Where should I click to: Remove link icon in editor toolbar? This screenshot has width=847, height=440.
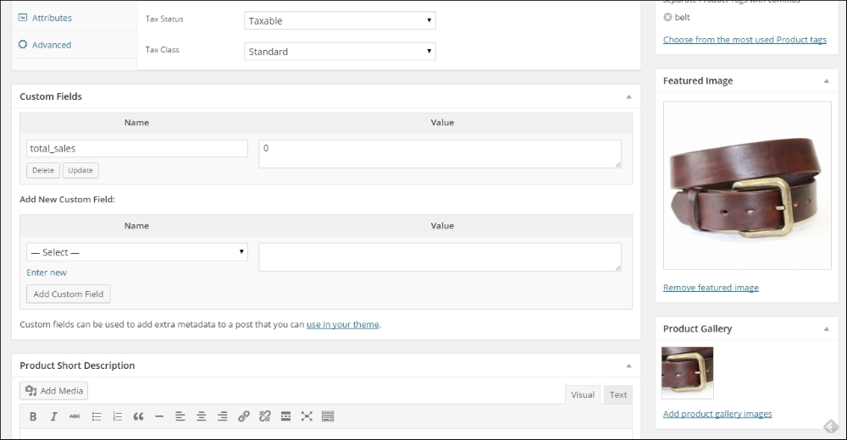pos(264,416)
